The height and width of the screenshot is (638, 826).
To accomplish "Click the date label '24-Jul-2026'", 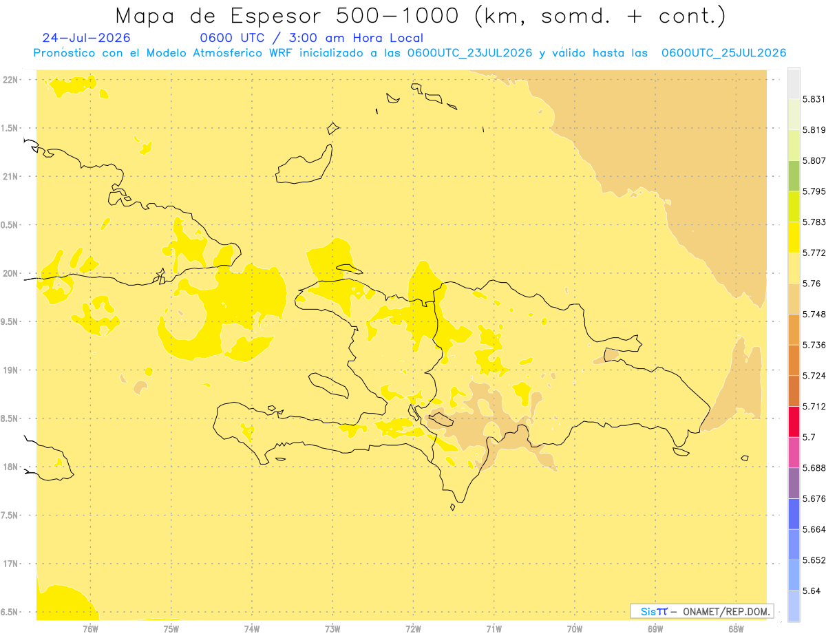I will click(x=86, y=38).
